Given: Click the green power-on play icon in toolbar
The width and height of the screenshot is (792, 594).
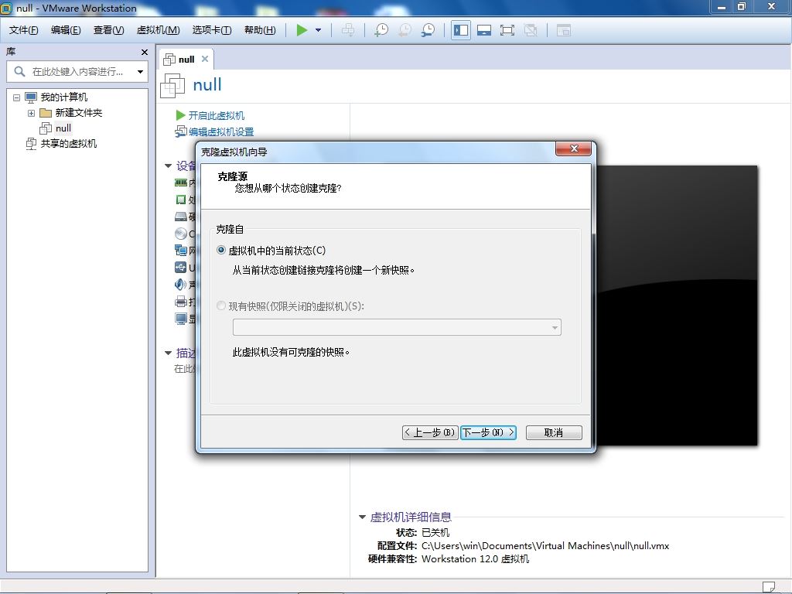Looking at the screenshot, I should (x=302, y=30).
